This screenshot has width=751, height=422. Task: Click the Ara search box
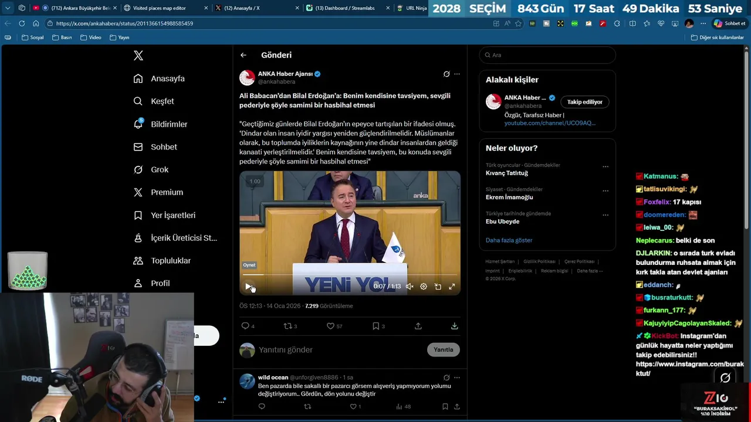[x=547, y=55]
